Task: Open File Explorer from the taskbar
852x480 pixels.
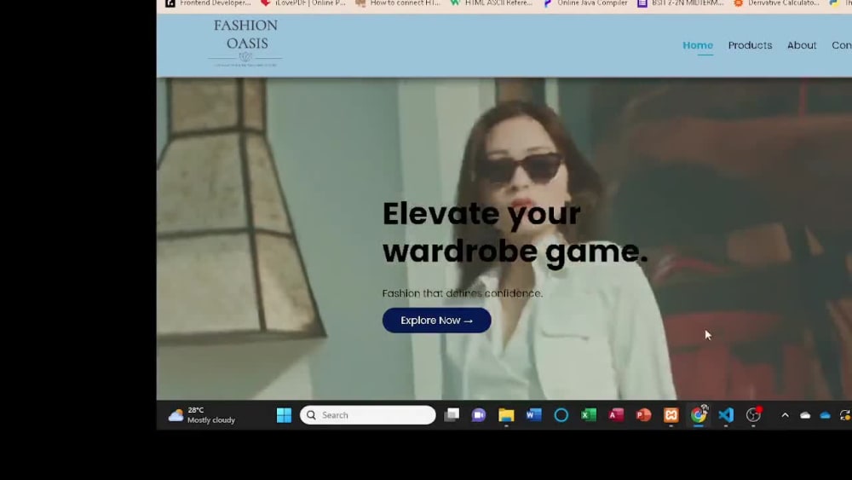Action: [506, 415]
